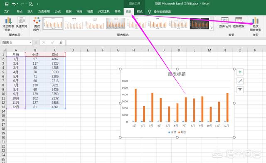
Task: Click the Select Data icon
Action: 239,22
